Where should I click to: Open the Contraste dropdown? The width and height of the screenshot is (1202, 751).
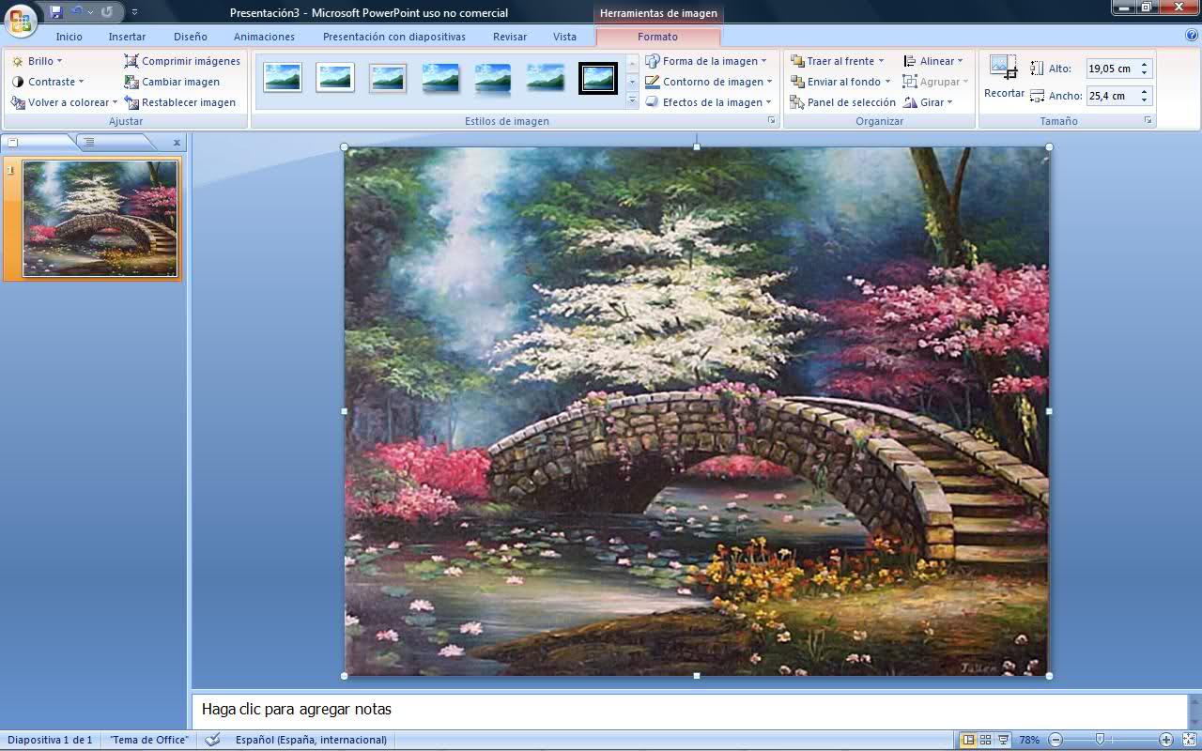[47, 82]
